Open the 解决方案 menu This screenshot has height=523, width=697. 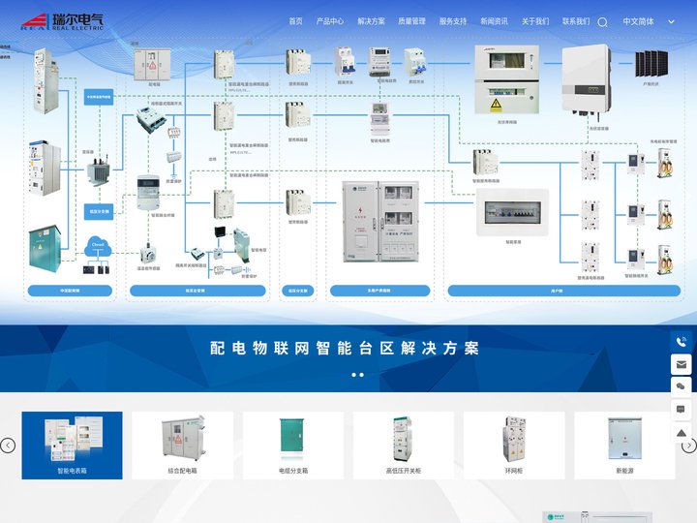tap(371, 21)
